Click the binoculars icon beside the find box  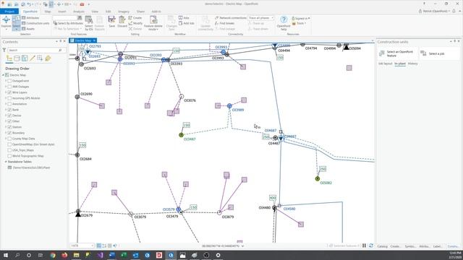(80, 18)
